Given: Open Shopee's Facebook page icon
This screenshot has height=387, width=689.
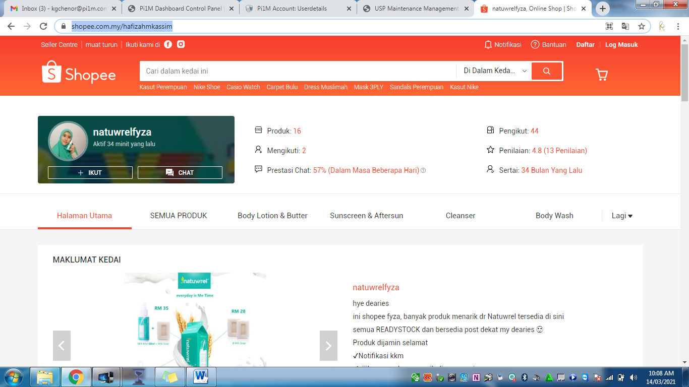Looking at the screenshot, I should click(x=168, y=44).
